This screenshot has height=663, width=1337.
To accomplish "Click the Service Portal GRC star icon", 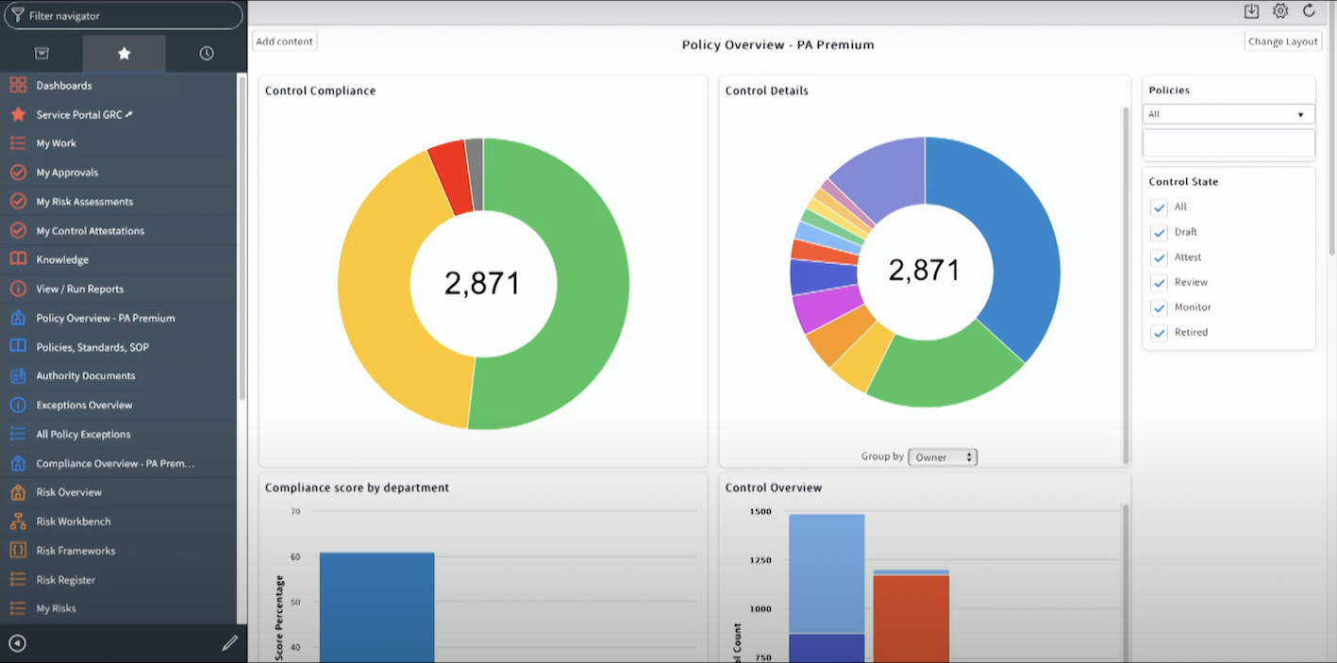I will click(x=18, y=114).
